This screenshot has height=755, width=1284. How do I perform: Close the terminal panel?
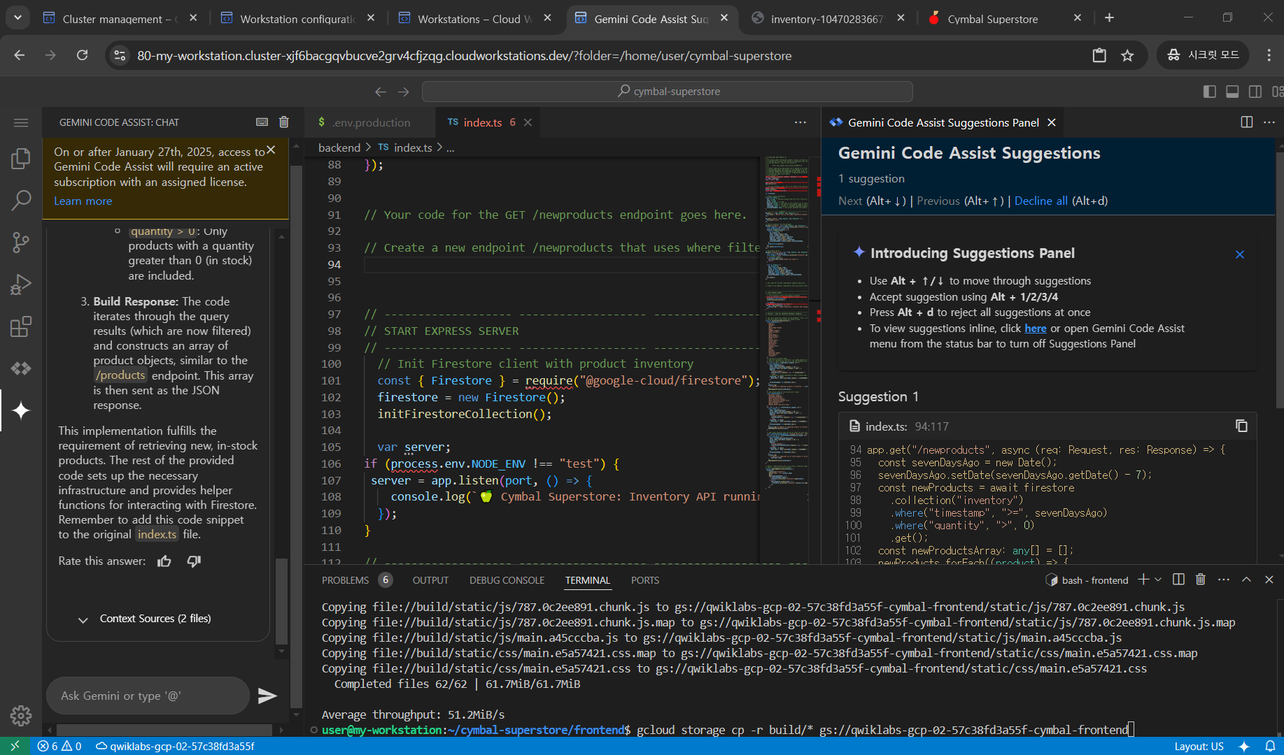coord(1269,580)
